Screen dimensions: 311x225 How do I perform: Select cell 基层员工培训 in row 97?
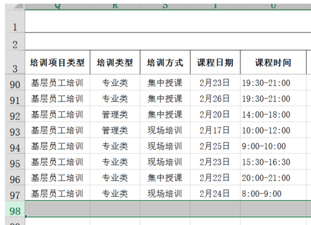57,193
